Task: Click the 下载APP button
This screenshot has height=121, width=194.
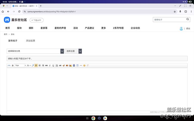Action: point(36,20)
